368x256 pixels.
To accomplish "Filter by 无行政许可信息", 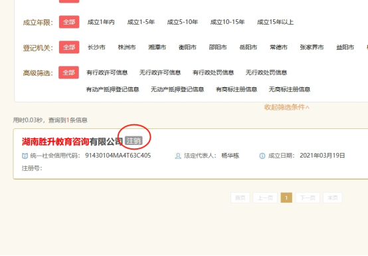I will coord(160,72).
